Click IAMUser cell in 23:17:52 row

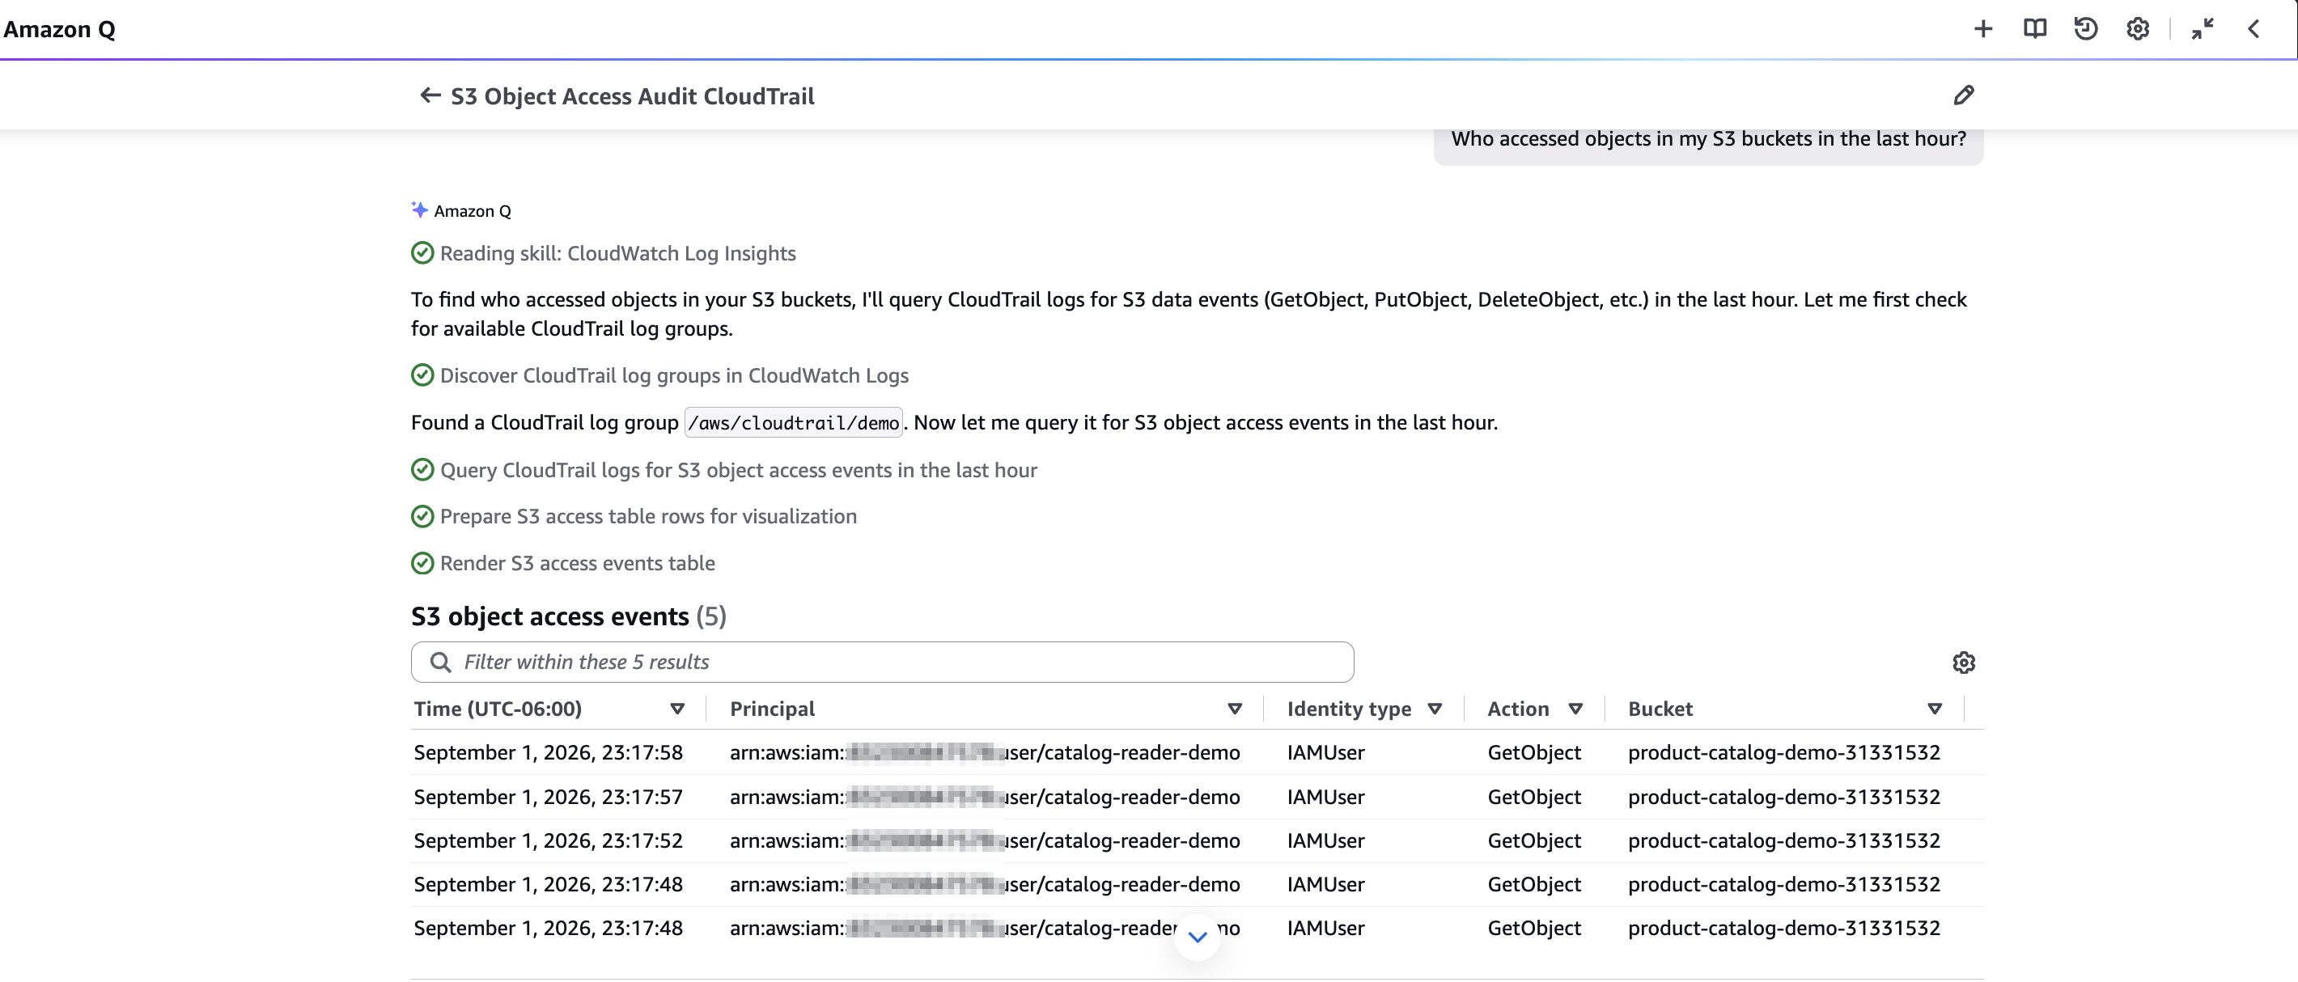point(1325,841)
